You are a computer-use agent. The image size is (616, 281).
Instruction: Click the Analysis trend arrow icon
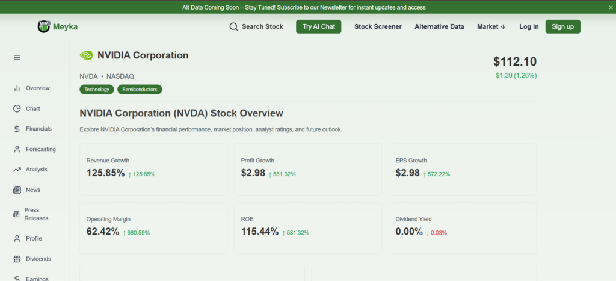coord(17,170)
